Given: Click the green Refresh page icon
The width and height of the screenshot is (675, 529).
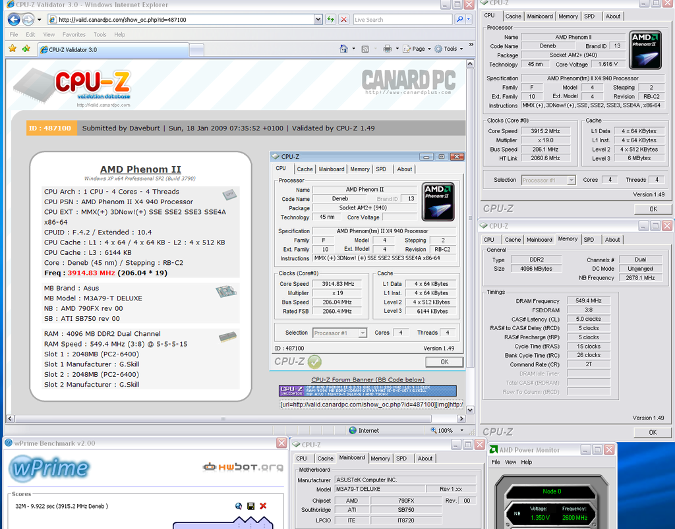Looking at the screenshot, I should [x=330, y=19].
